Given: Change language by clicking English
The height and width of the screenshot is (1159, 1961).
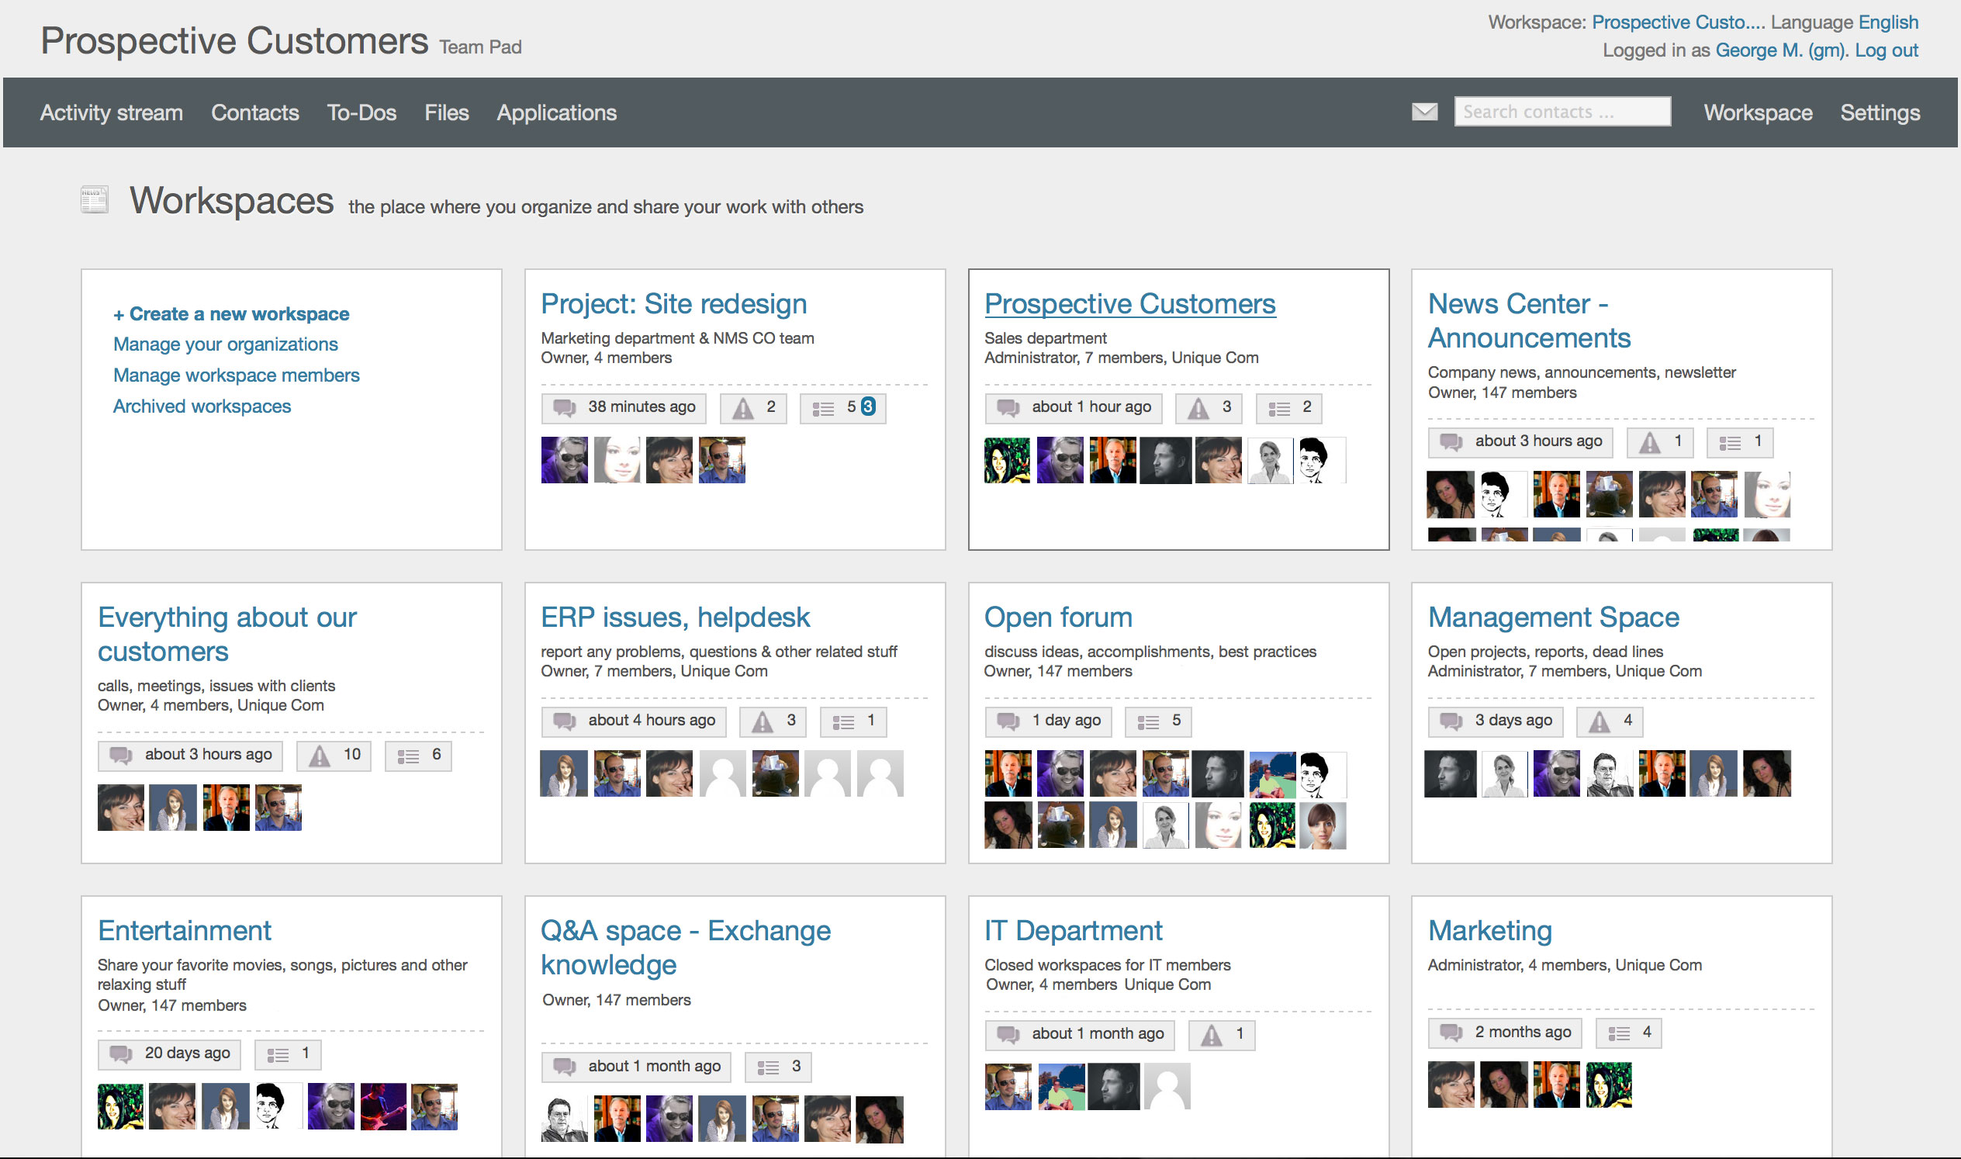Looking at the screenshot, I should (x=1887, y=22).
